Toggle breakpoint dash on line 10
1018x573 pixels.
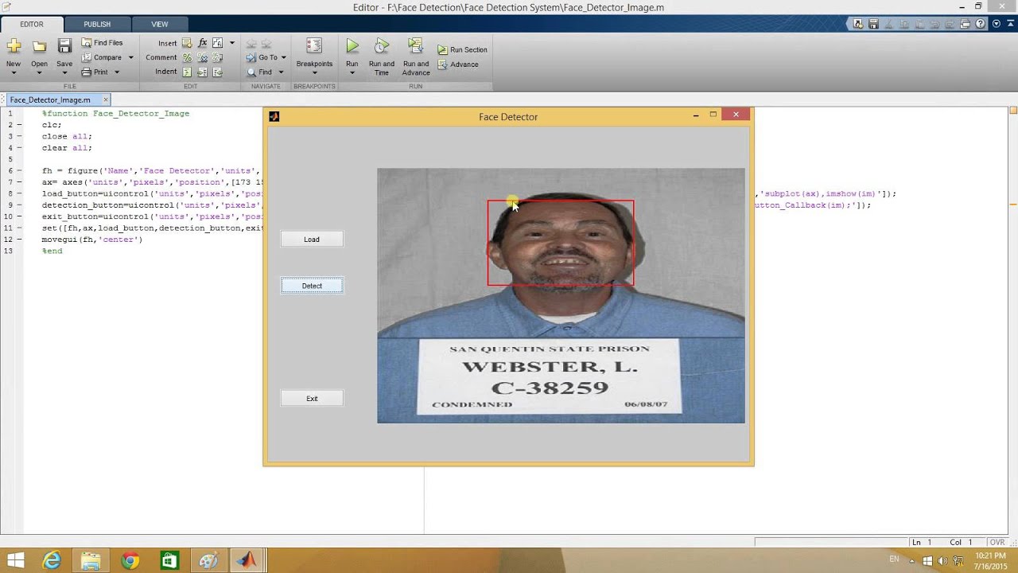point(19,216)
